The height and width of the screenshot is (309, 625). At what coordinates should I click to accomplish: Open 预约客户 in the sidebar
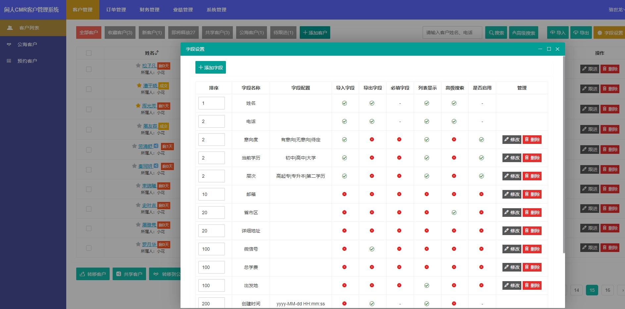click(33, 61)
